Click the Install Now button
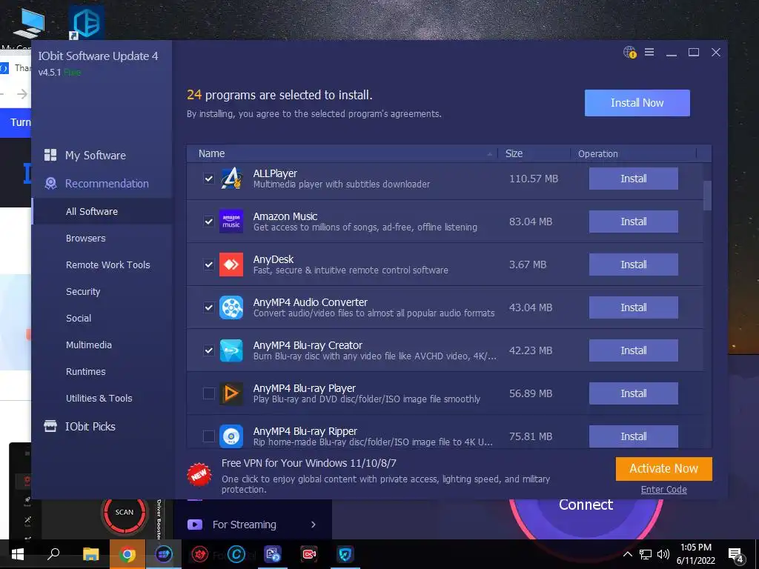 637,102
